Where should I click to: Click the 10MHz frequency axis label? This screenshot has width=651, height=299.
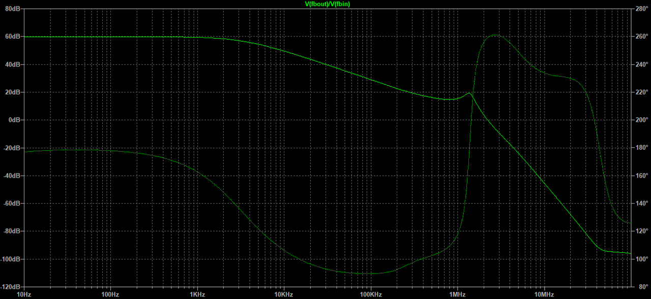544,294
